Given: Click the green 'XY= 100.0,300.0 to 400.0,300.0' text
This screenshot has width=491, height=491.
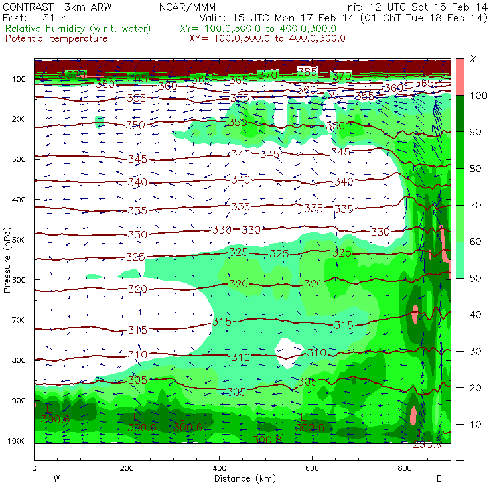Looking at the screenshot, I should pyautogui.click(x=258, y=29).
